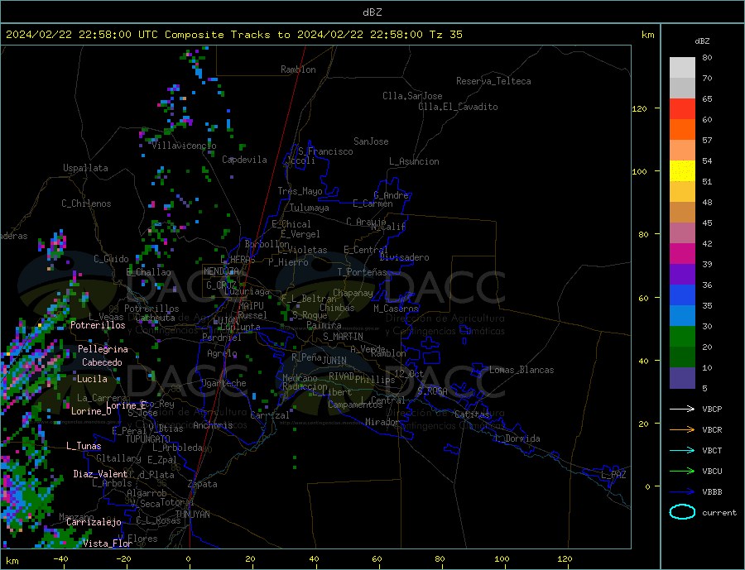The image size is (745, 570).
Task: Click the yellow 54 dBZ legend swatch
Action: pyautogui.click(x=682, y=171)
